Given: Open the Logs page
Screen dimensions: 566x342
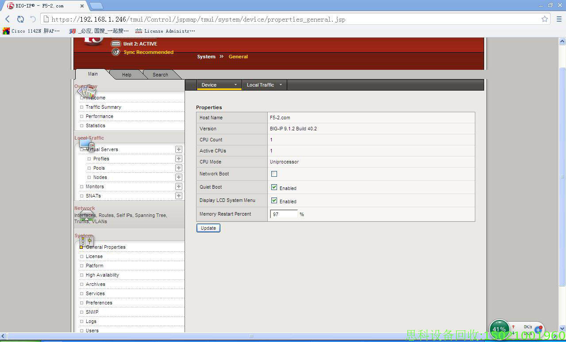Looking at the screenshot, I should click(x=91, y=321).
